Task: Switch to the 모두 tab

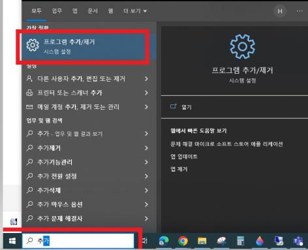Action: [37, 10]
